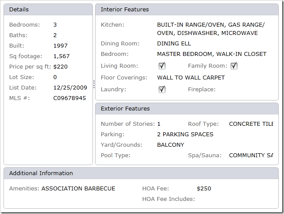Click the Additional Information panel header

tap(141, 173)
